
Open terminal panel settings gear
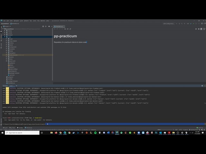[202, 86]
